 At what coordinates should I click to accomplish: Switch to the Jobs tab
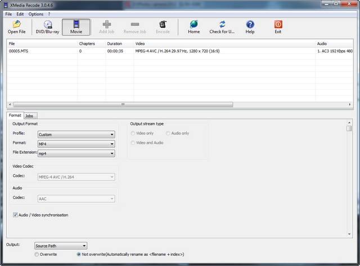coord(29,116)
